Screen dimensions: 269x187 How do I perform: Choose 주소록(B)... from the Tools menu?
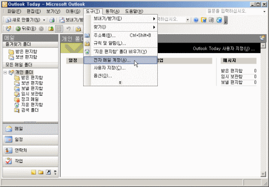pyautogui.click(x=120, y=36)
